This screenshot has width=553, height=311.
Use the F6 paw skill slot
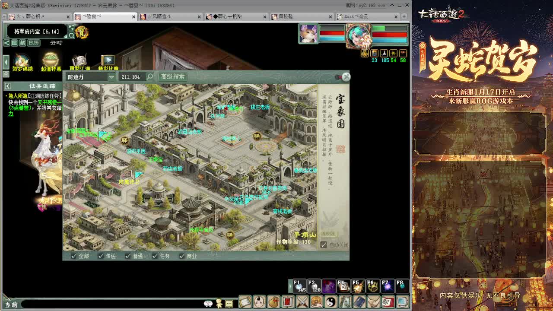click(x=372, y=286)
